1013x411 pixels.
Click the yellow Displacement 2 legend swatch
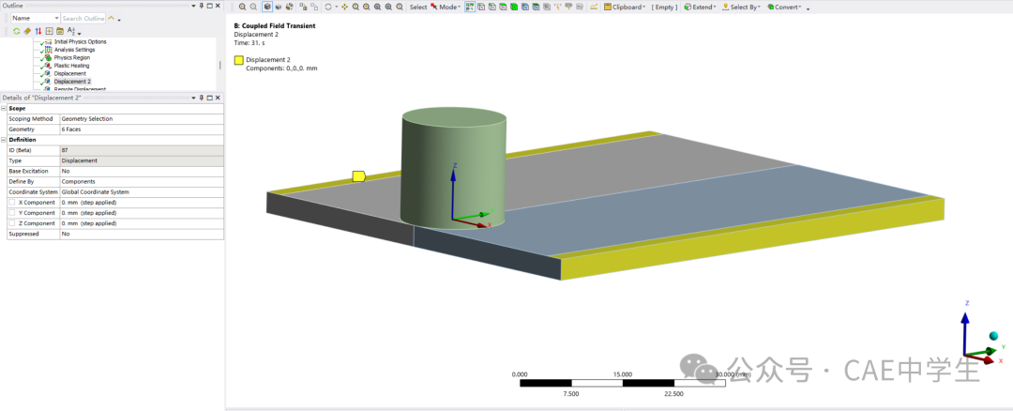pyautogui.click(x=238, y=60)
